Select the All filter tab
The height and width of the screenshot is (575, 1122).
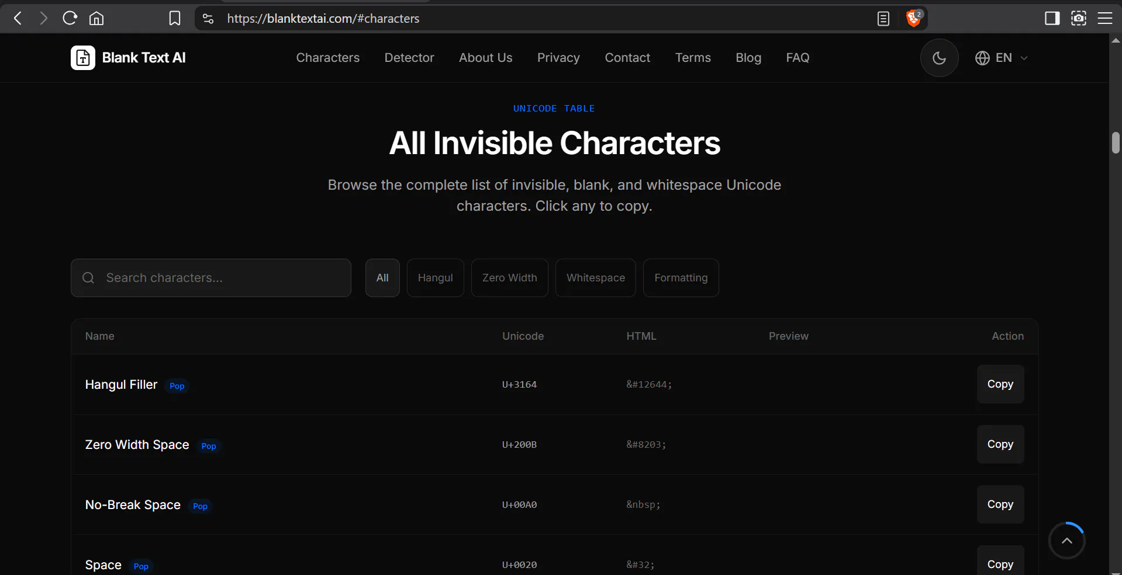point(382,278)
